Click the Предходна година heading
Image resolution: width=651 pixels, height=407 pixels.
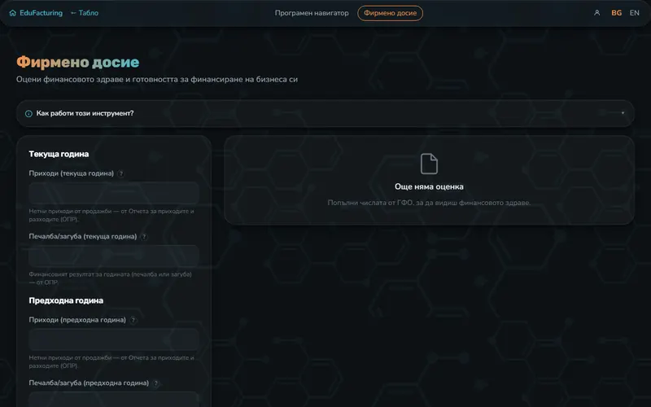click(66, 300)
